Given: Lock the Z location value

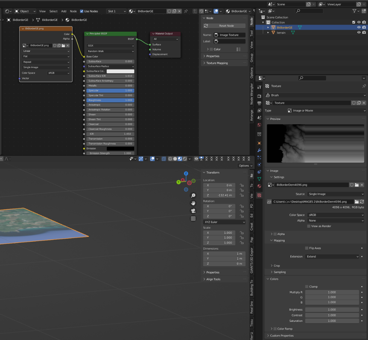Looking at the screenshot, I should [242, 195].
